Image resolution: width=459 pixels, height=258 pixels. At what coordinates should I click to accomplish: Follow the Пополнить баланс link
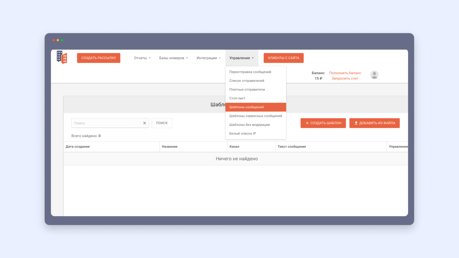[345, 73]
